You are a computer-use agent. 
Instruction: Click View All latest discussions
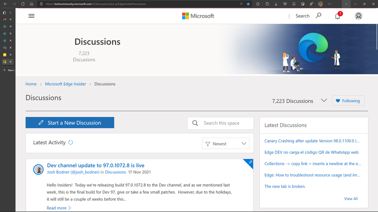pos(351,198)
